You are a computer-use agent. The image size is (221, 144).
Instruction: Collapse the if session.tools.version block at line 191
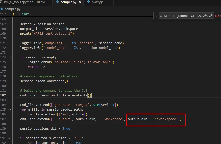[10, 138]
